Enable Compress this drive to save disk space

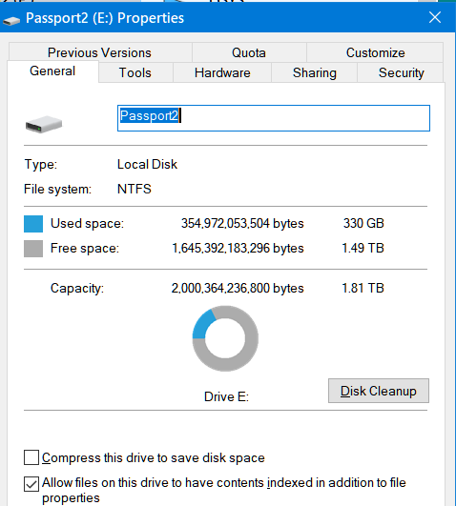pos(31,457)
